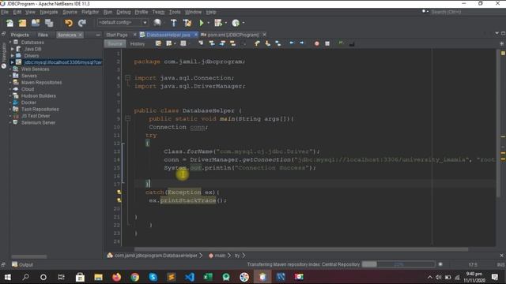Open the Debug menu

pos(123,12)
